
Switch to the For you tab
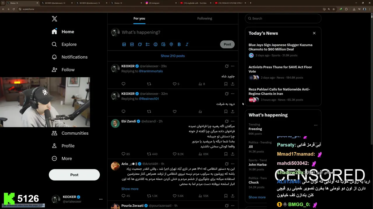point(139,19)
